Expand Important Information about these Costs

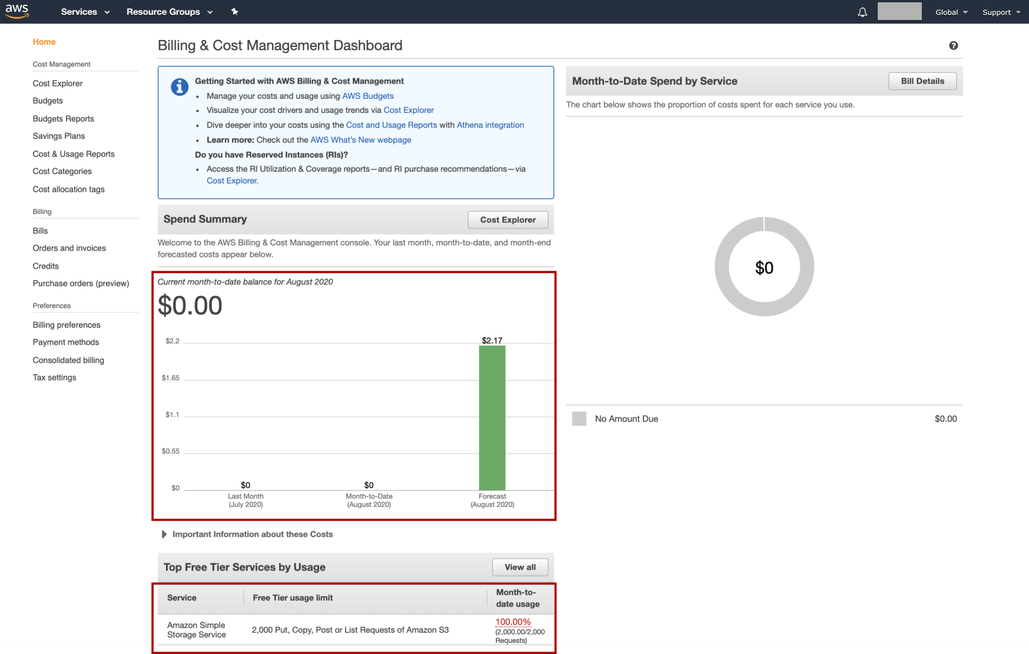[247, 534]
